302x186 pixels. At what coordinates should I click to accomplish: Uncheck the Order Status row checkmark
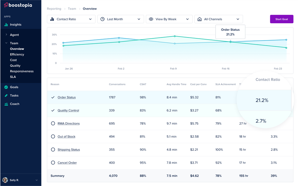tap(53, 98)
